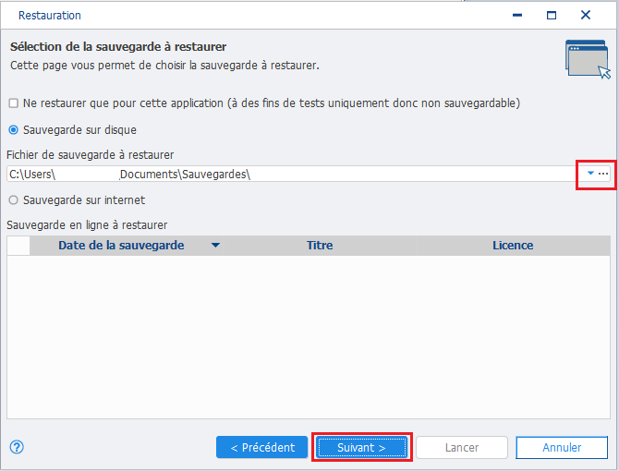
Task: Select 'Sauvegarde sur disque' radio option
Action: [14, 130]
